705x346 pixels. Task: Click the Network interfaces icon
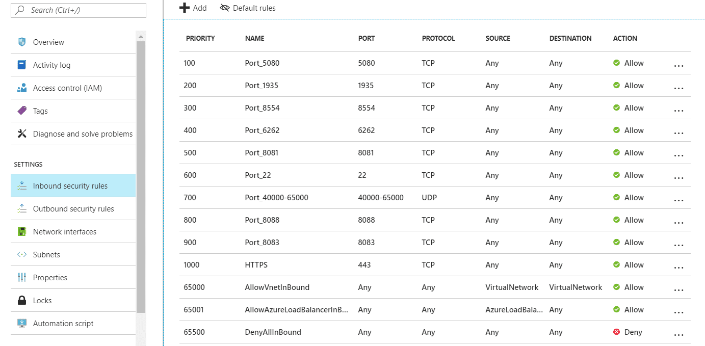pyautogui.click(x=22, y=231)
